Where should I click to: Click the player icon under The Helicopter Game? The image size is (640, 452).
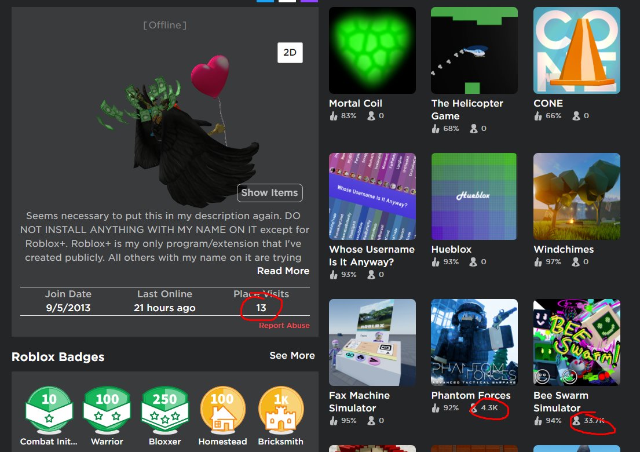[x=473, y=129]
